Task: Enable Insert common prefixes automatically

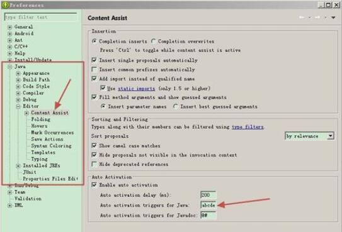Action: click(94, 69)
